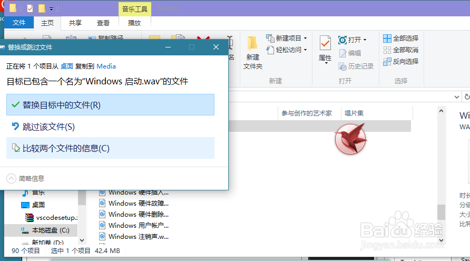The width and height of the screenshot is (470, 261).
Task: Open the 新建项目 dropdown
Action: point(287,38)
